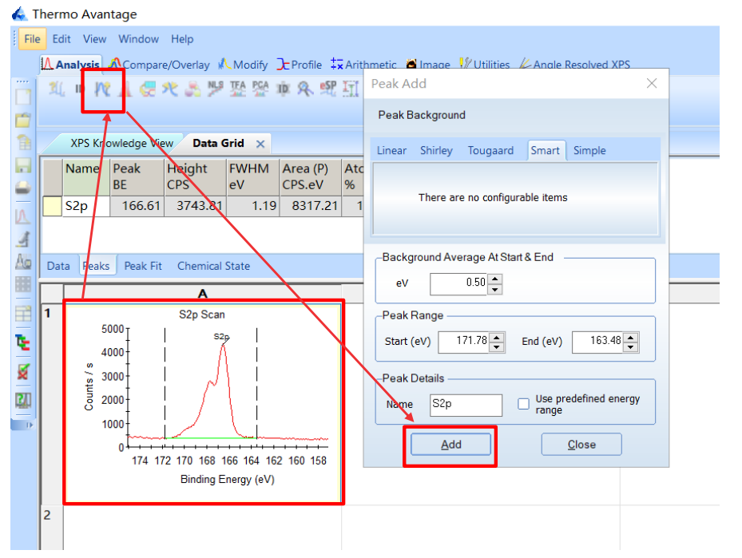Click the Peak Add tool icon
Image resolution: width=742 pixels, height=558 pixels.
click(101, 89)
